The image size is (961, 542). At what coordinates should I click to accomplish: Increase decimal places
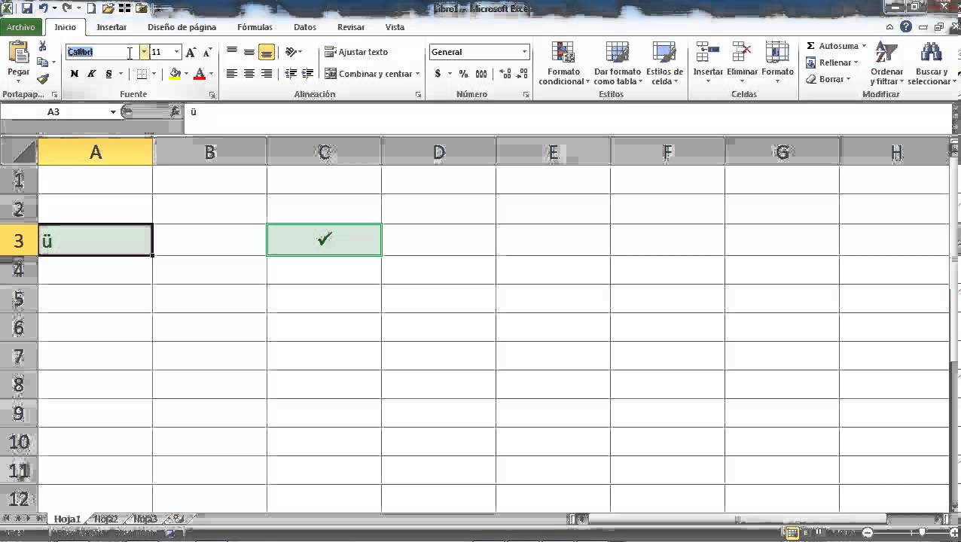click(505, 74)
